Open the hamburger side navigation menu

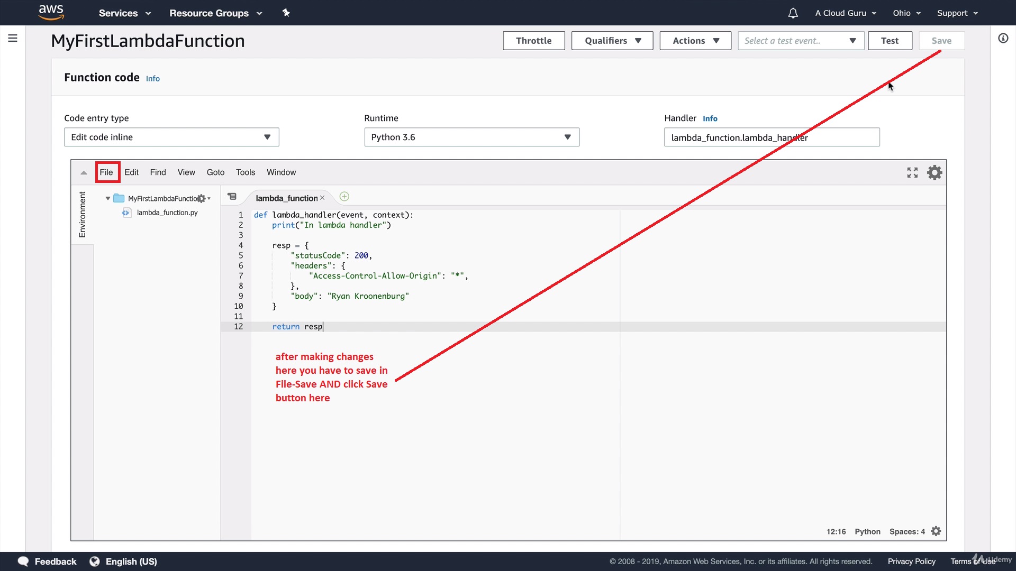pos(13,38)
